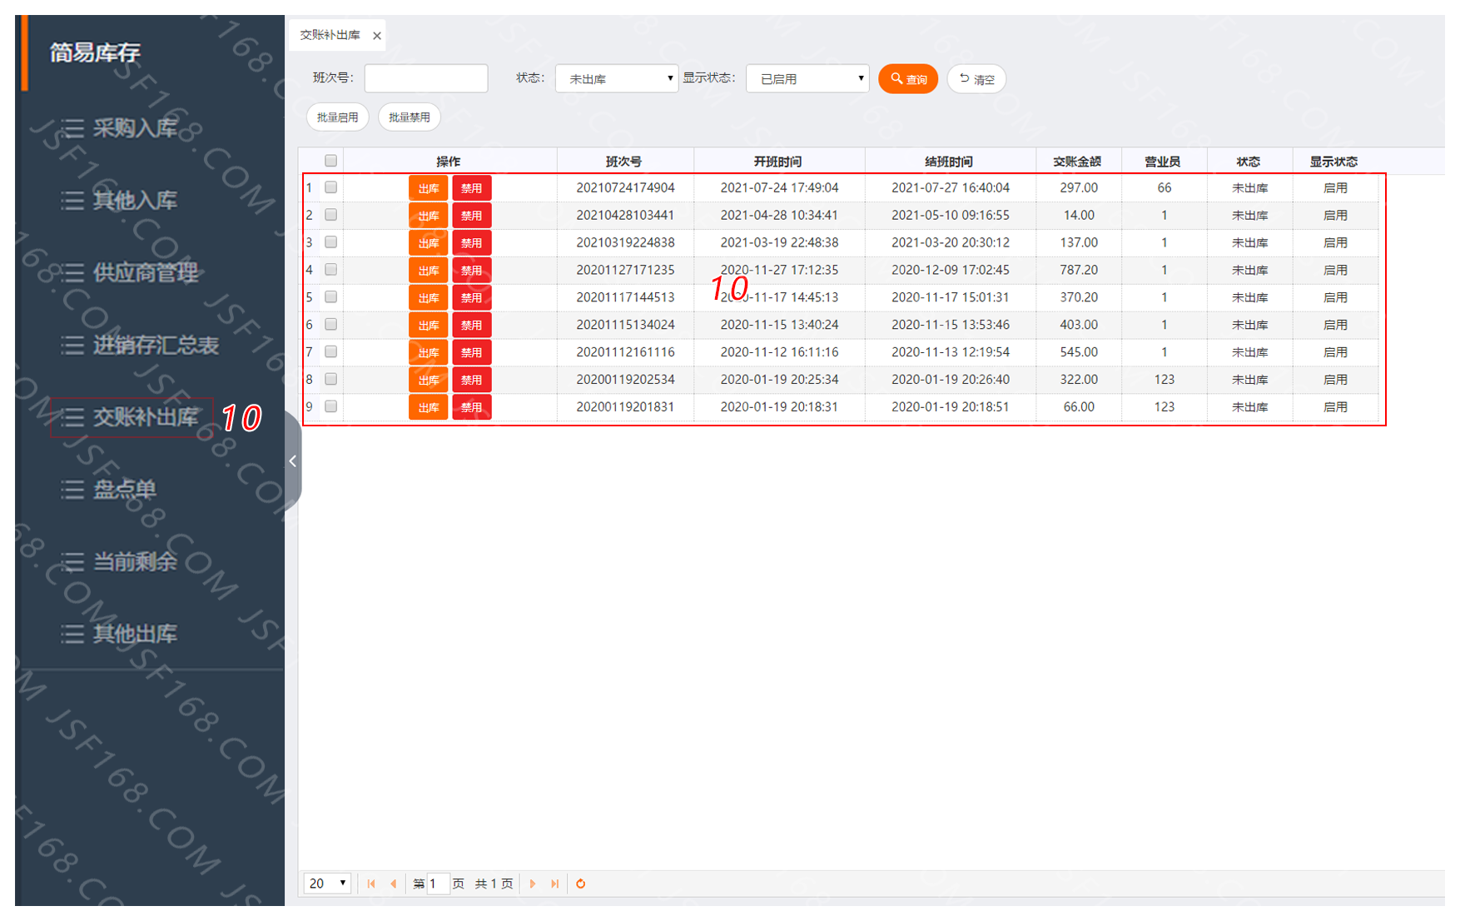Click the 显示状态 column header
This screenshot has width=1460, height=921.
pyautogui.click(x=1334, y=162)
